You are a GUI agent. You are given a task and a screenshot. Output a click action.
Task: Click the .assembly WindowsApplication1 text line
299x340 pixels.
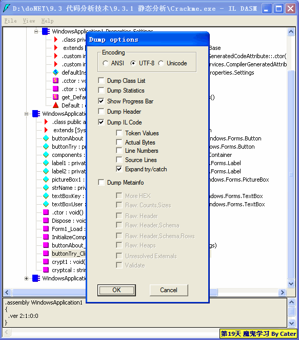coord(44,302)
